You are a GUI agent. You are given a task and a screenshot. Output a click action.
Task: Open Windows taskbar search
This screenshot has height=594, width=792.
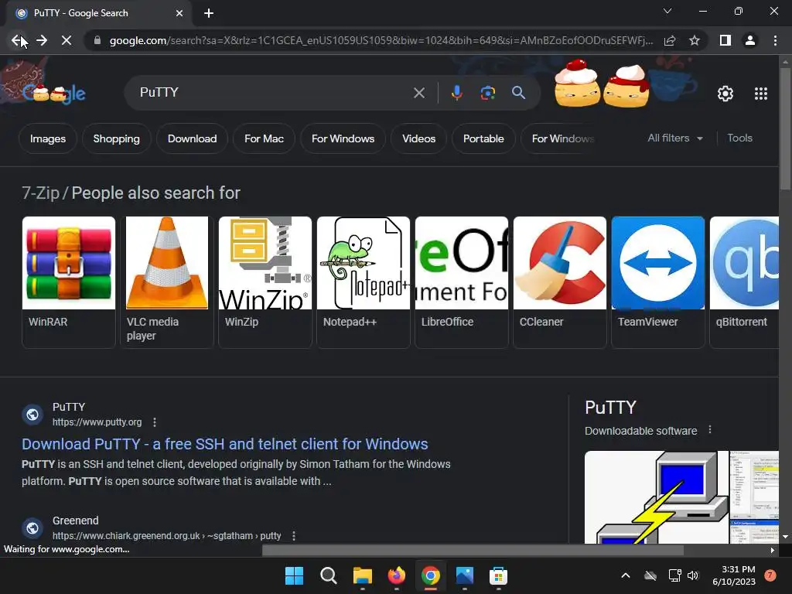pyautogui.click(x=328, y=575)
